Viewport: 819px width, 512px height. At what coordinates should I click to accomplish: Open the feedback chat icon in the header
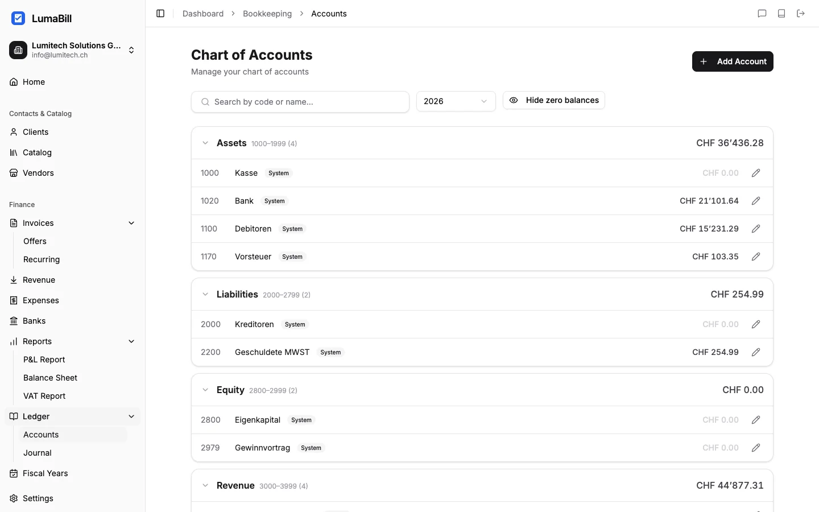pos(762,13)
